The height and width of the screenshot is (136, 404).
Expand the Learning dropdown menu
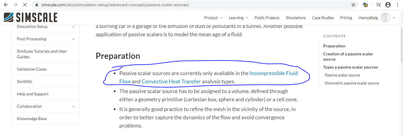238,18
